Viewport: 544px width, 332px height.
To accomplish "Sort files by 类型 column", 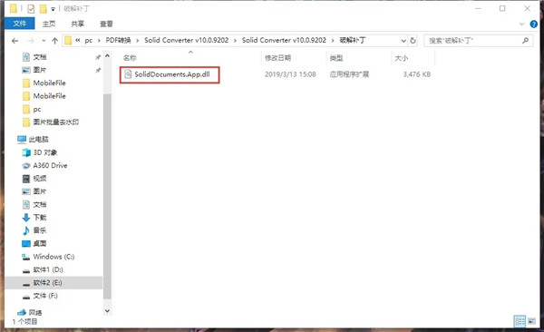I will pyautogui.click(x=336, y=58).
